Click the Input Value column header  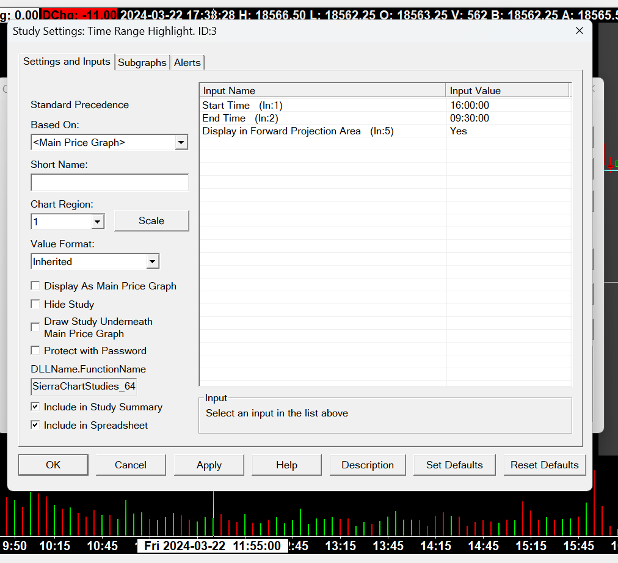pos(507,90)
